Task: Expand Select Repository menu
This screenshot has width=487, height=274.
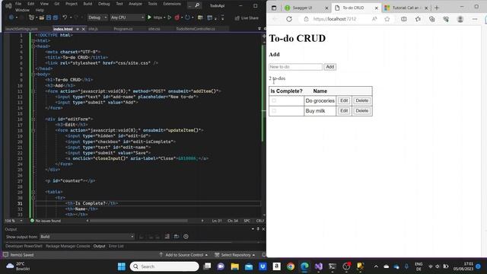Action: click(235, 255)
